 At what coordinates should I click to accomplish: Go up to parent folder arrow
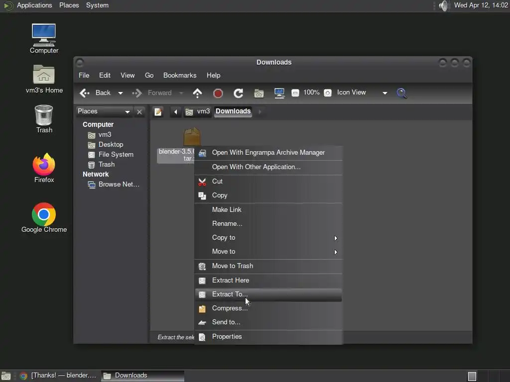[197, 93]
